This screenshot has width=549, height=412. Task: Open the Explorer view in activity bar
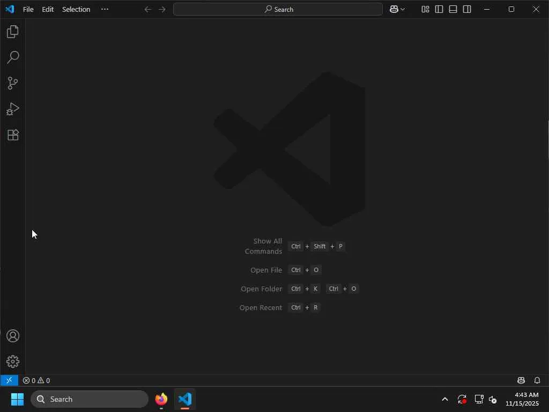tap(13, 32)
